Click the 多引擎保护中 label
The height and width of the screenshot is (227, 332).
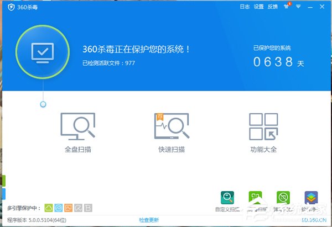(24, 208)
